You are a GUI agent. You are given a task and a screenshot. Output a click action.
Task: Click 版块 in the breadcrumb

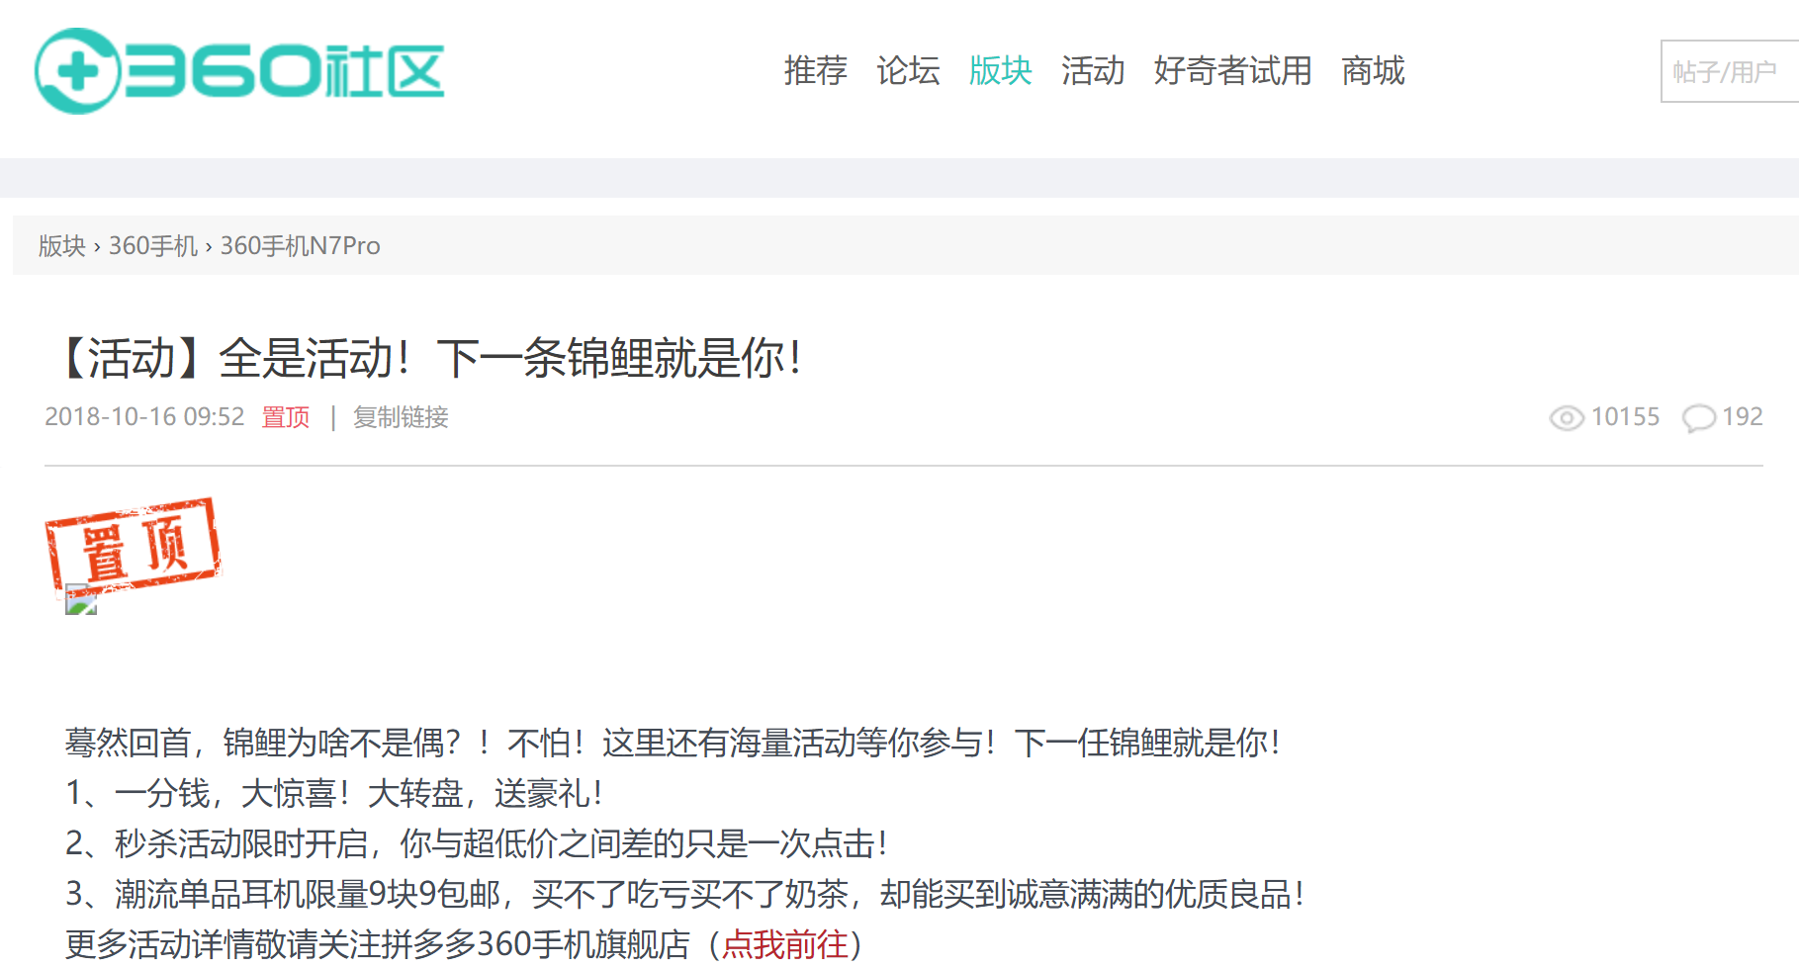coord(61,246)
